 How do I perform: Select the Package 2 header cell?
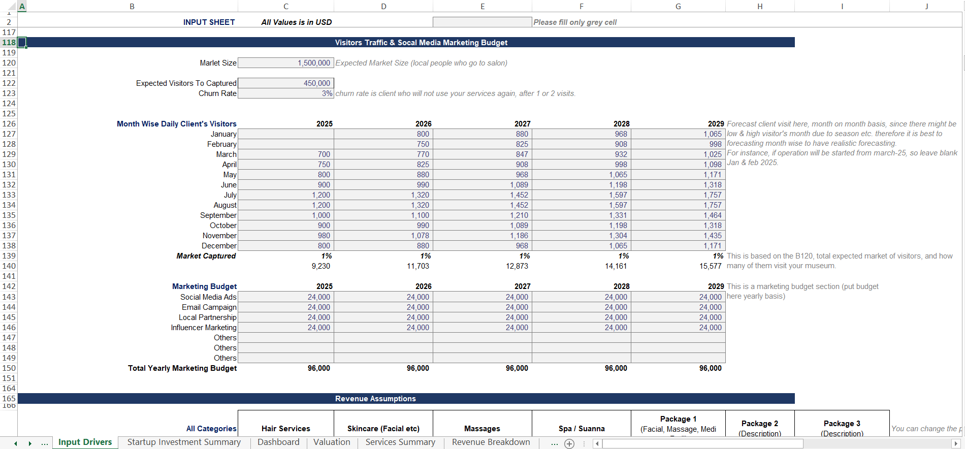760,423
